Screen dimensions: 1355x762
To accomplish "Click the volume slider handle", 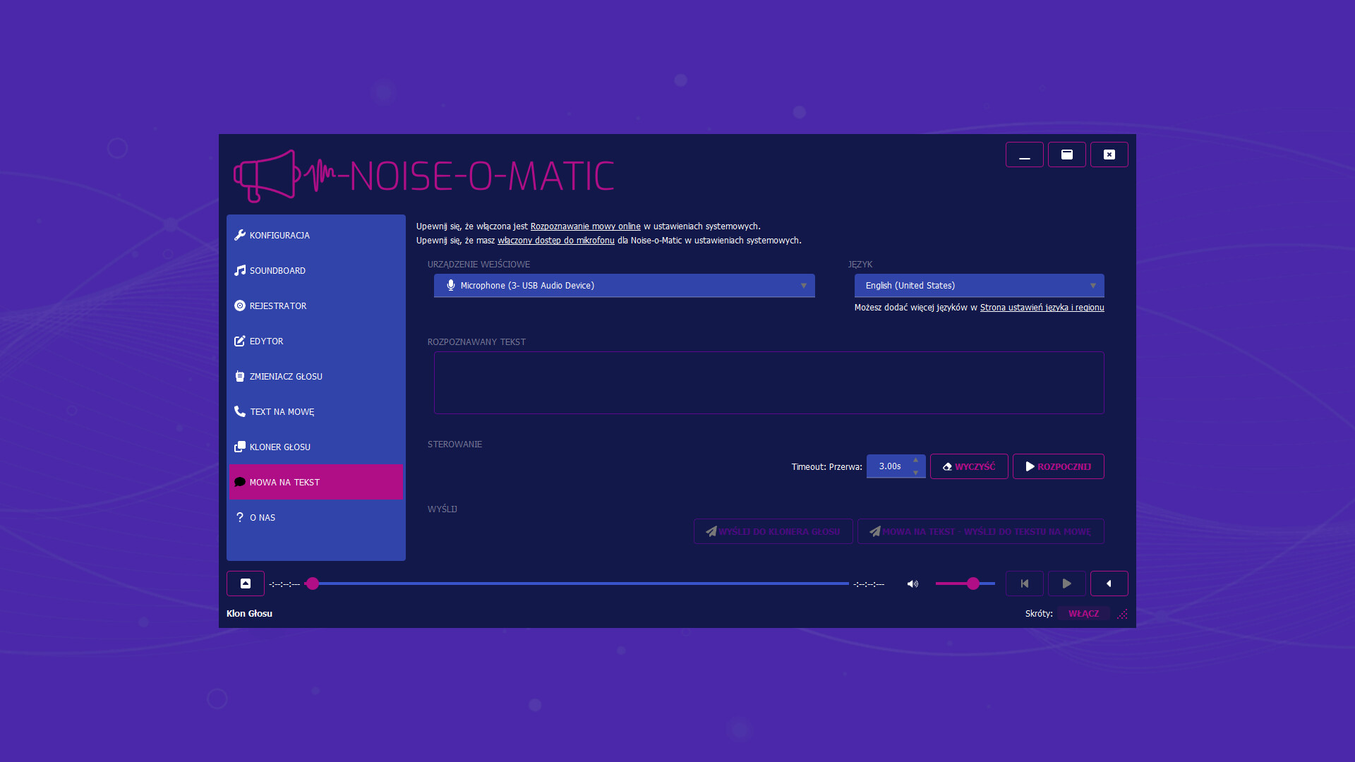I will tap(973, 583).
